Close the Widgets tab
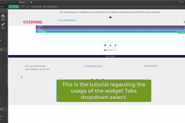Viewport: 185px width, 123px height. [27, 2]
